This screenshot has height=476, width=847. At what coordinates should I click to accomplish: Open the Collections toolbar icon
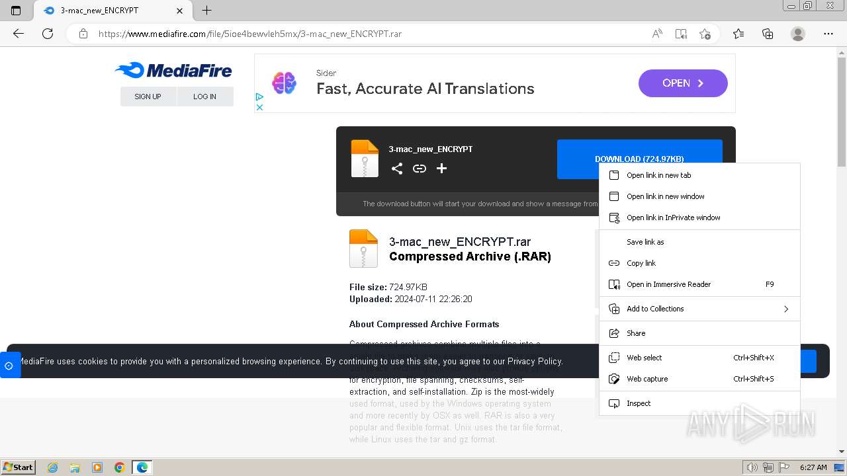[768, 34]
